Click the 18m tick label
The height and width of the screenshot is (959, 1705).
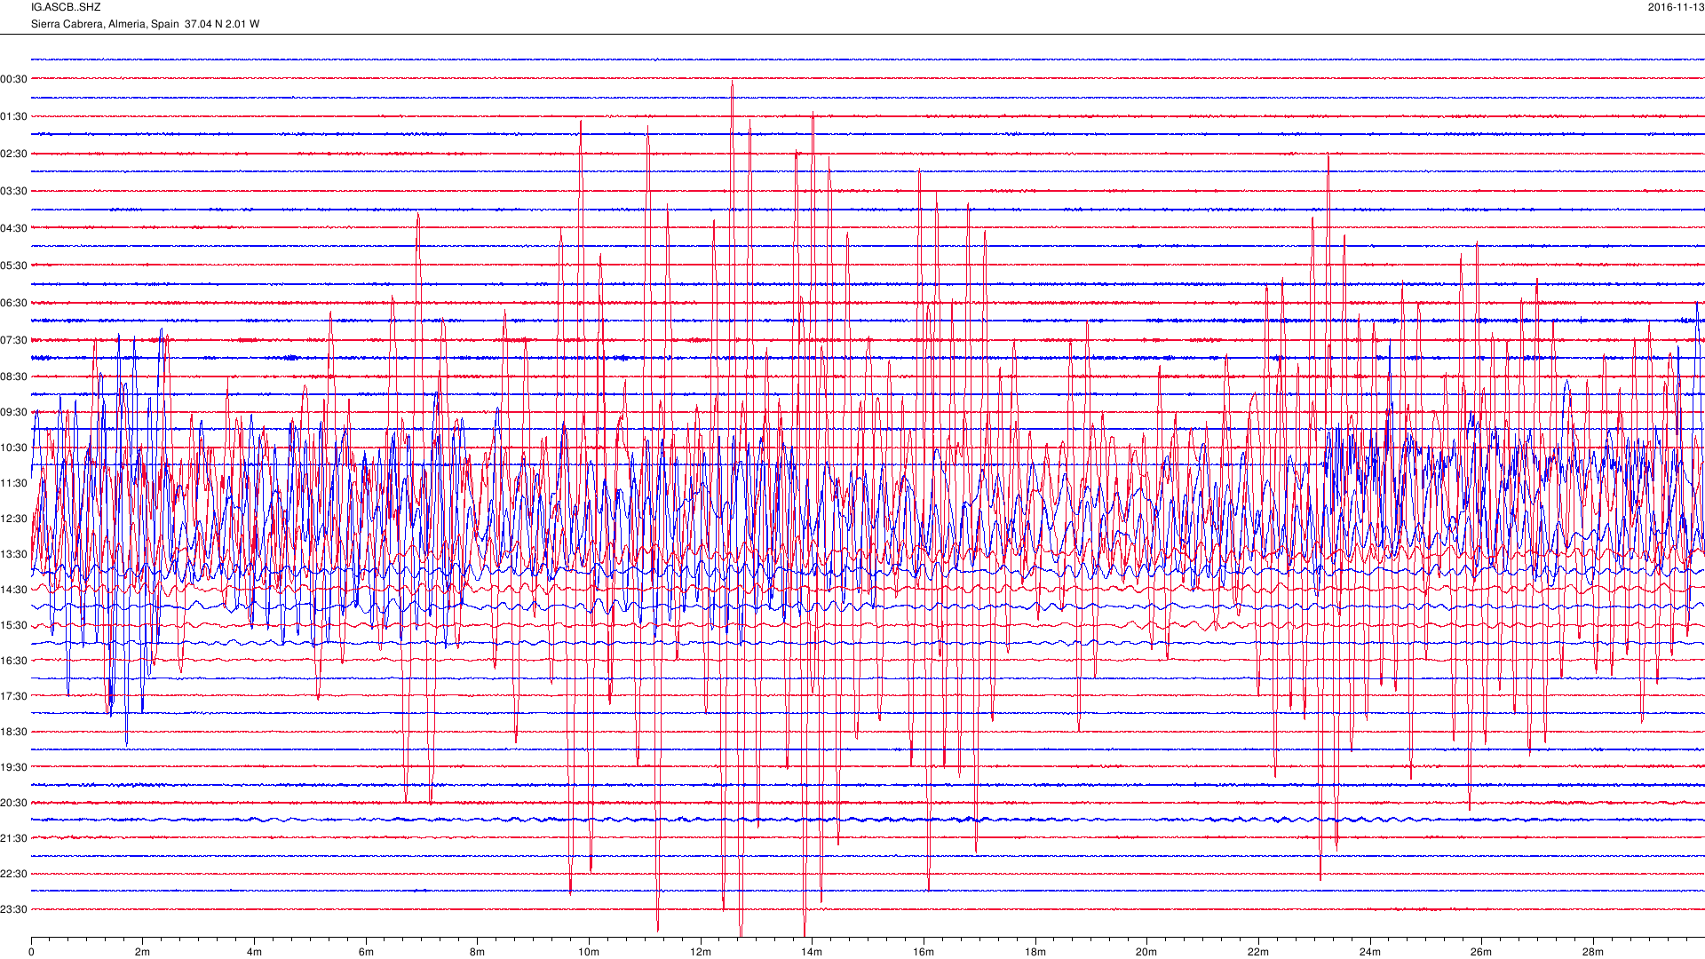coord(1035,952)
